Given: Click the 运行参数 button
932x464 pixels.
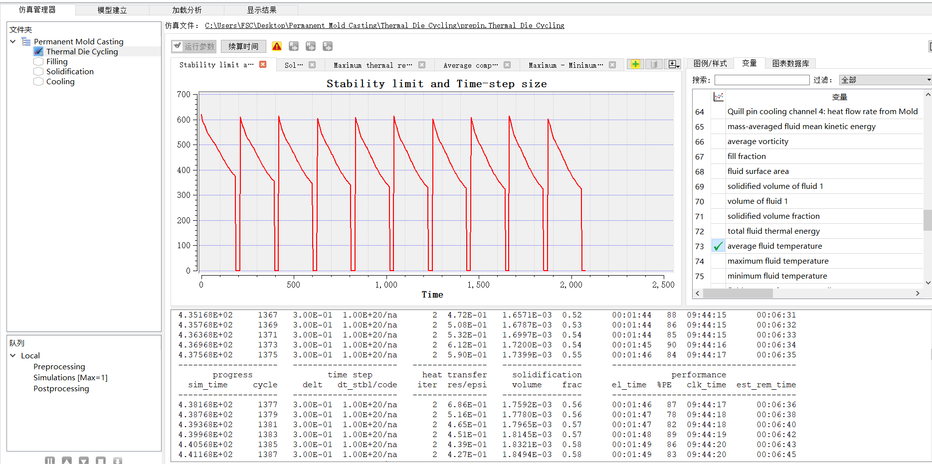Looking at the screenshot, I should pyautogui.click(x=193, y=46).
